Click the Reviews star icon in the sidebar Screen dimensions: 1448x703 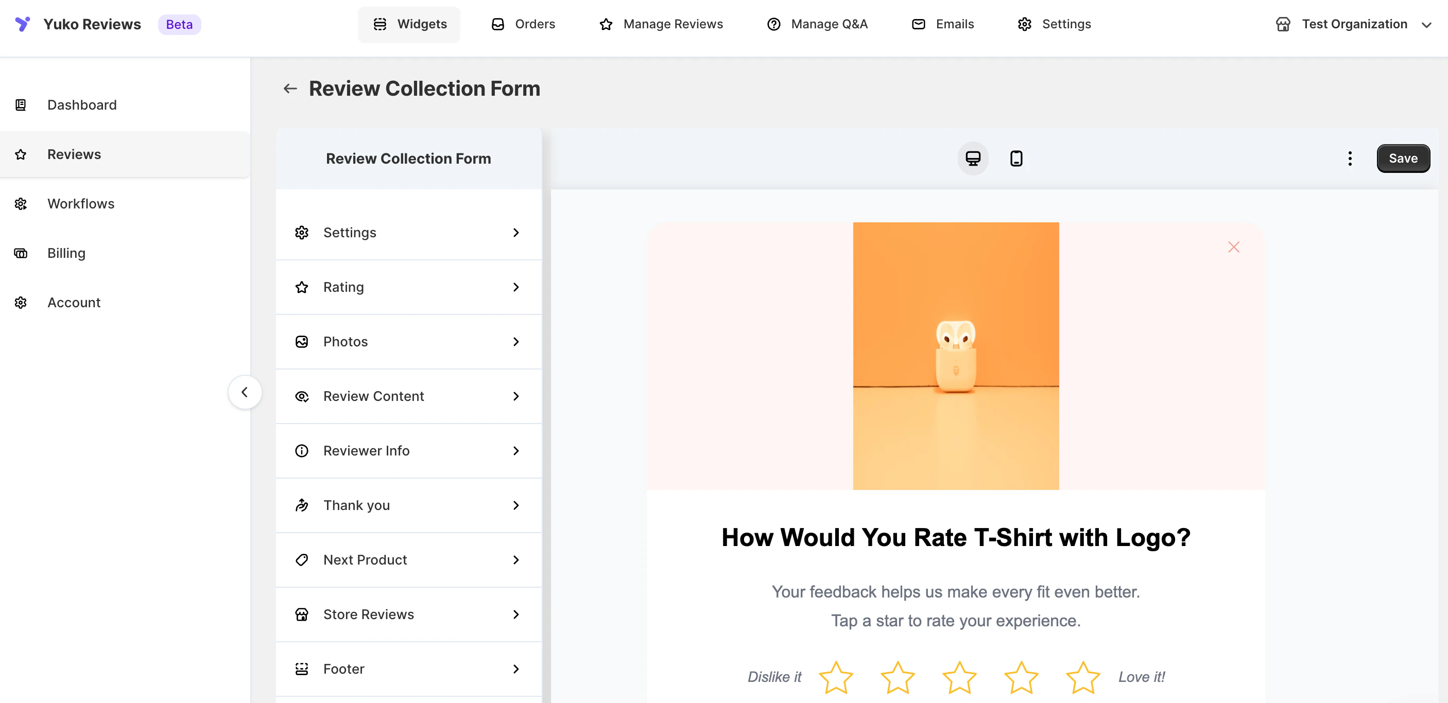21,154
